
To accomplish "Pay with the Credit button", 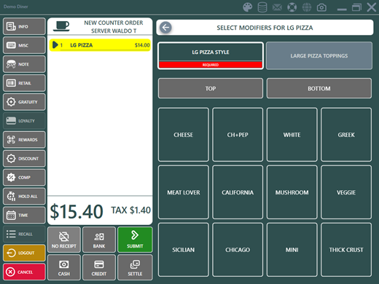I will point(99,267).
